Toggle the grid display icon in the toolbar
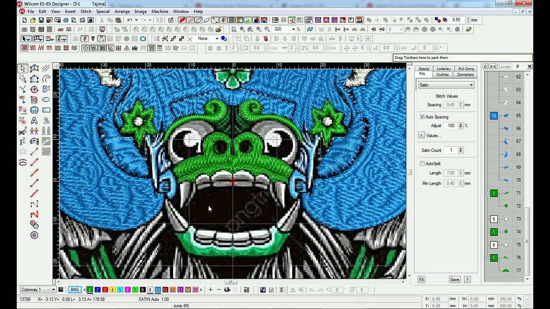 click(x=232, y=20)
